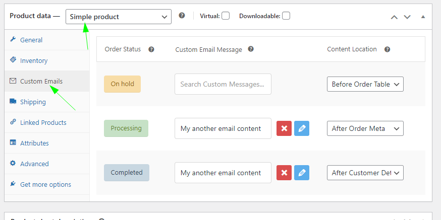Switch to the Inventory tab
Viewport: 441px width, 220px height.
[x=34, y=60]
